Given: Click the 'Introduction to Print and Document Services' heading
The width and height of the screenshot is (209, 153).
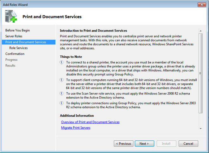Looking at the screenshot, I should coord(93,31).
